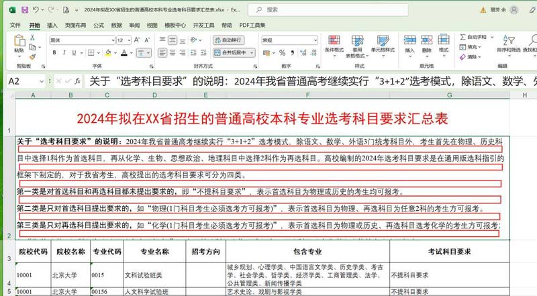Click the Review (审阅) tab

(134, 25)
